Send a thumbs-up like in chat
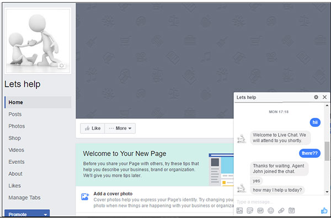This screenshot has height=218, width=331. click(324, 210)
